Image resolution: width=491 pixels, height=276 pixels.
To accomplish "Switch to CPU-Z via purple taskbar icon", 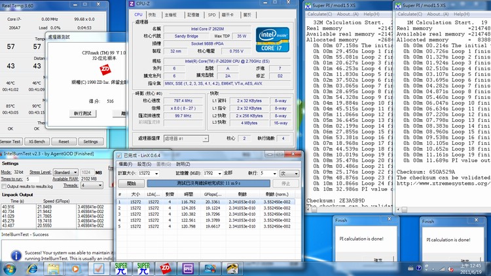I will click(188, 269).
